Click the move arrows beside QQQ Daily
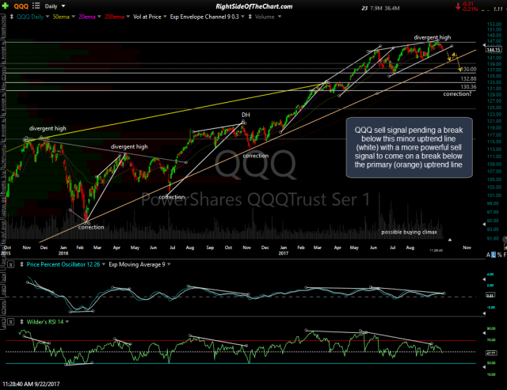 [x=12, y=17]
